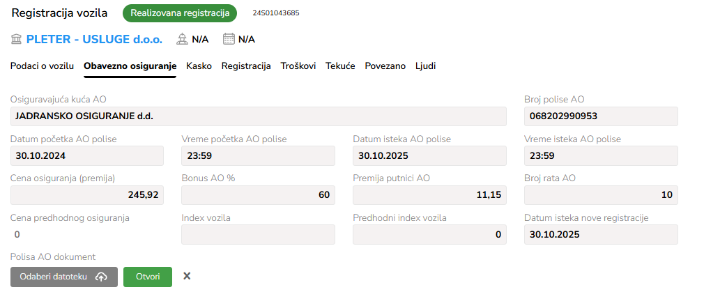Click the agent person icon next to N/A
704x292 pixels.
pyautogui.click(x=182, y=40)
